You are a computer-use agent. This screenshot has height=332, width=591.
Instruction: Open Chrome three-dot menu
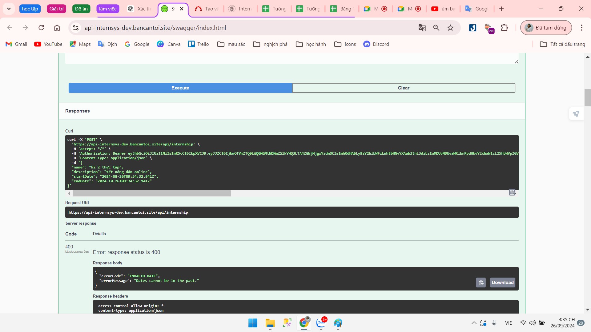click(581, 28)
